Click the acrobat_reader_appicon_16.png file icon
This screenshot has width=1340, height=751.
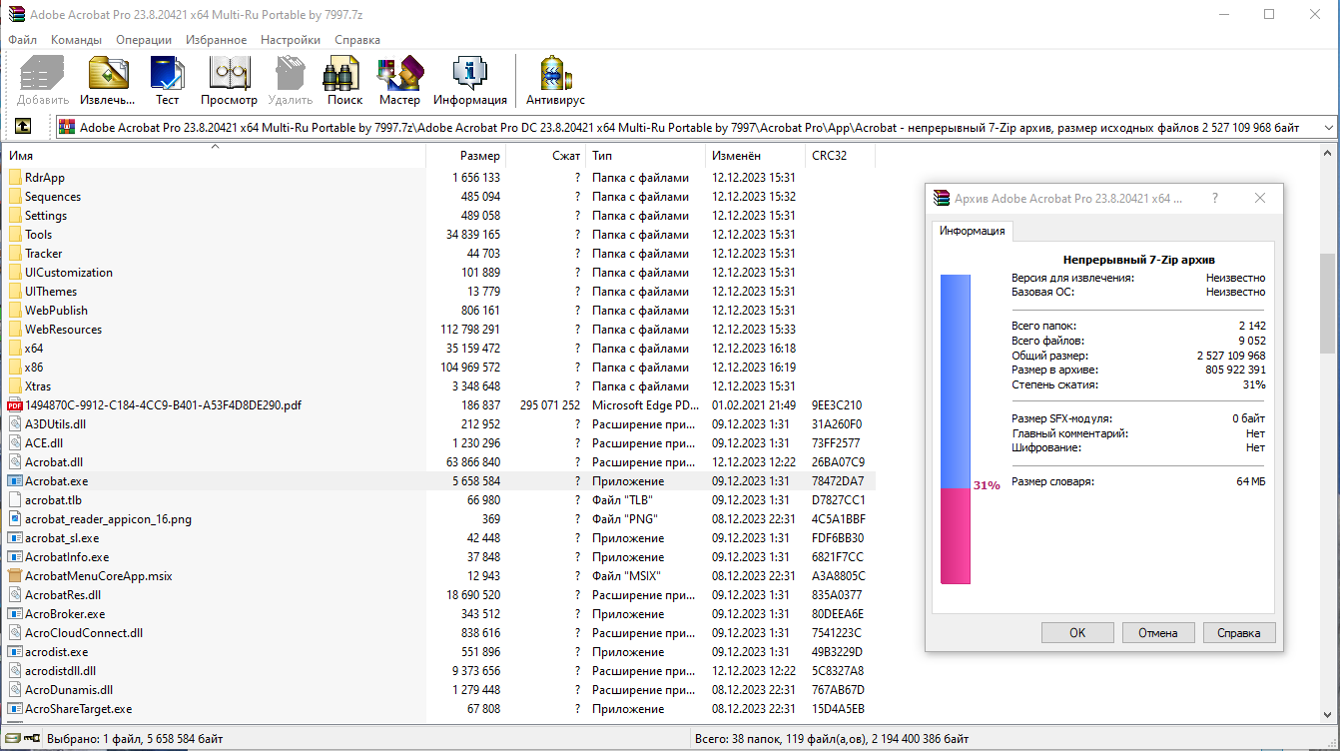click(15, 519)
